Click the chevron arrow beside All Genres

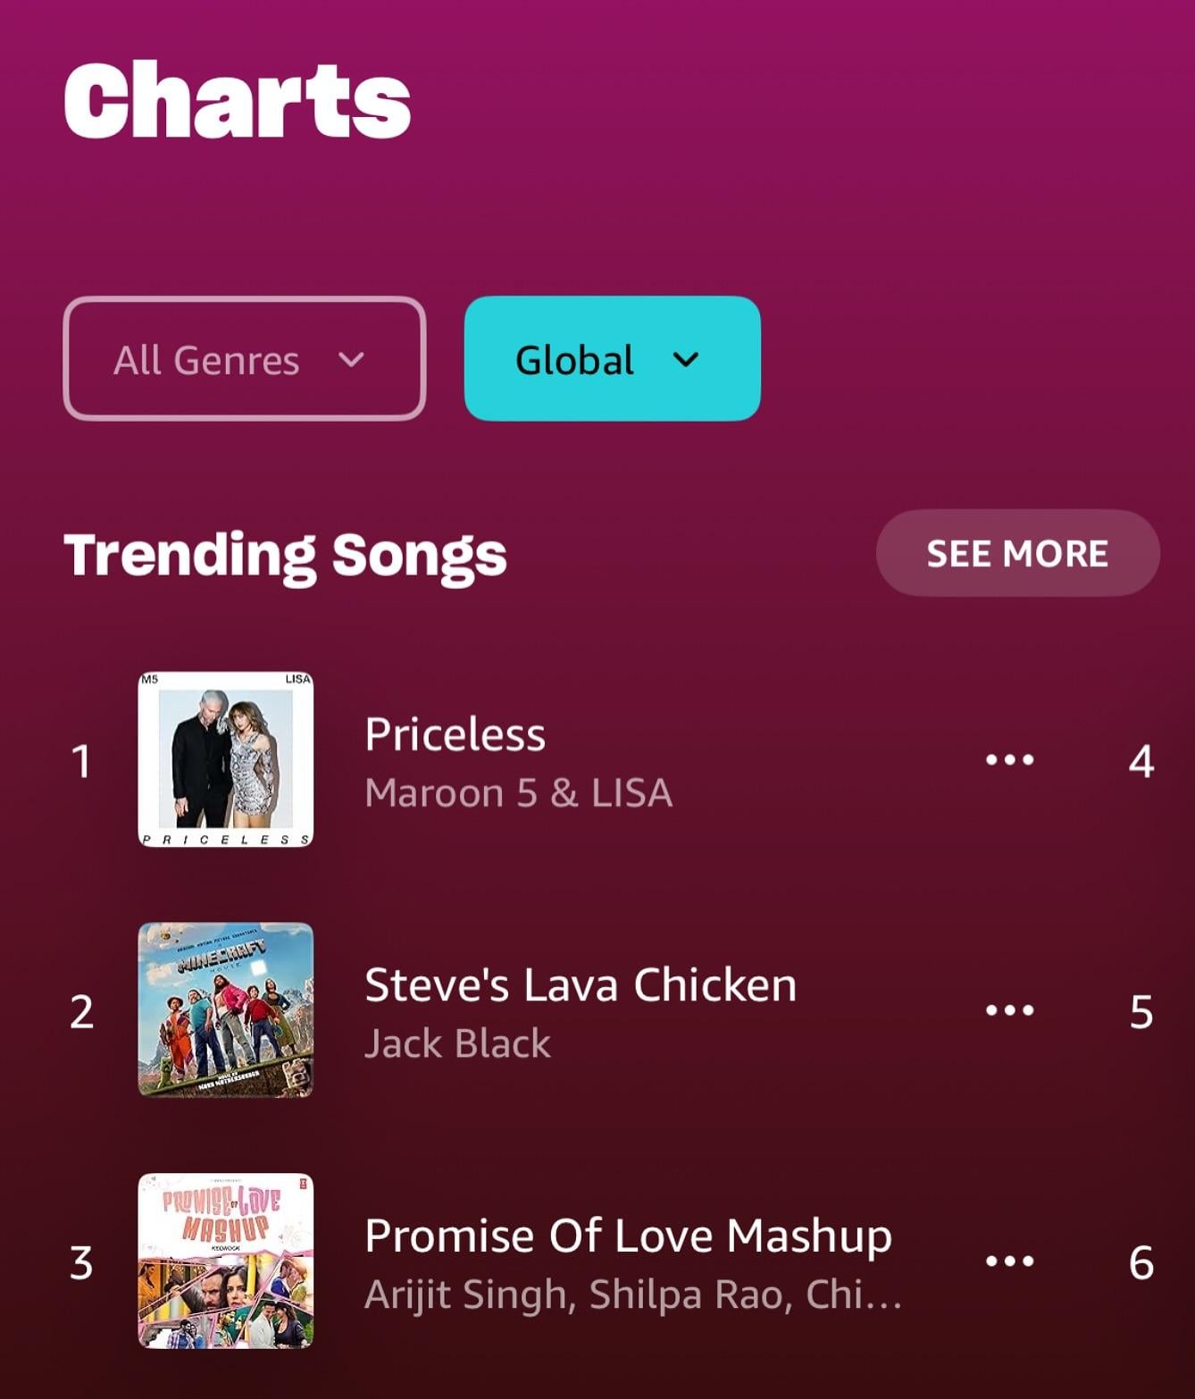point(352,360)
